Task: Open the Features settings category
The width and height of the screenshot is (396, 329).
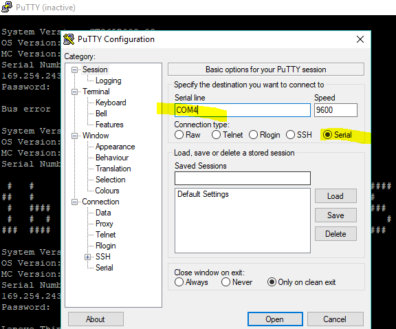Action: (x=109, y=125)
